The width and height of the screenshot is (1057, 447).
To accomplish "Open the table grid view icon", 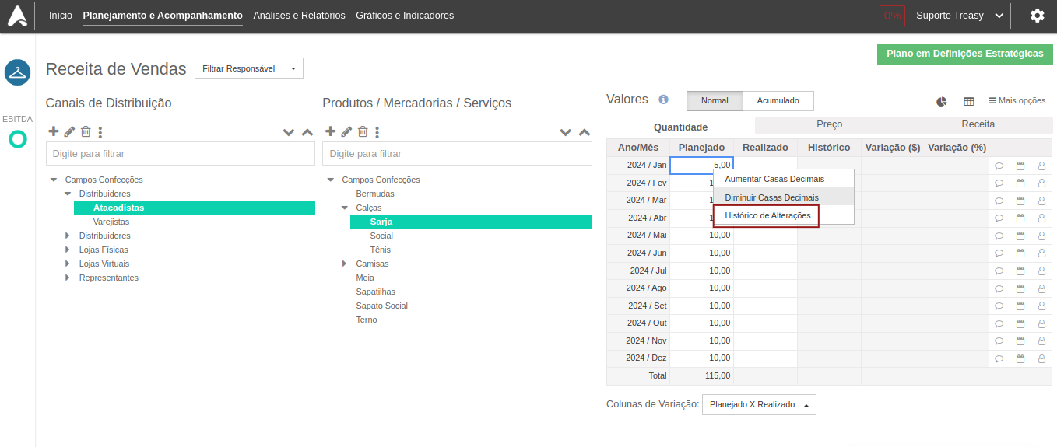I will click(969, 101).
